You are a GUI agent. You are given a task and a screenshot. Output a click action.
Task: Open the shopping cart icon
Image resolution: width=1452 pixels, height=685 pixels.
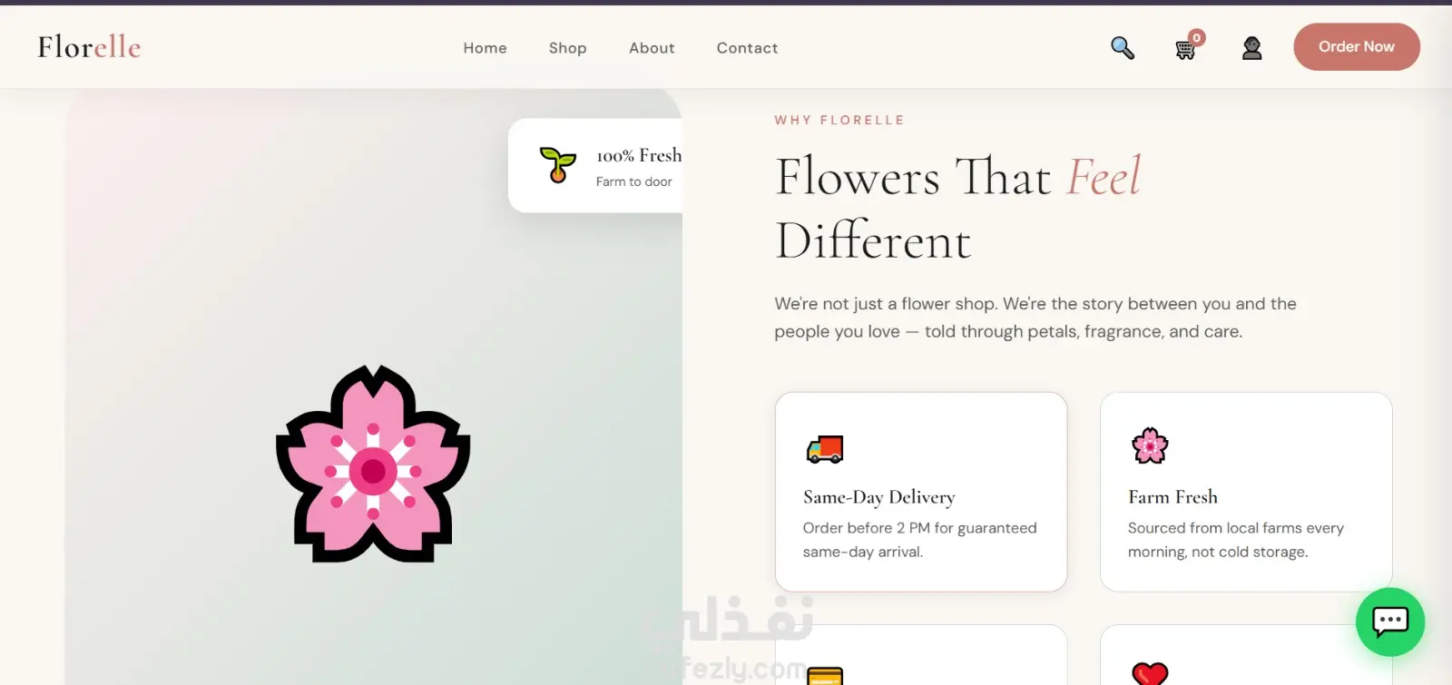pos(1185,50)
